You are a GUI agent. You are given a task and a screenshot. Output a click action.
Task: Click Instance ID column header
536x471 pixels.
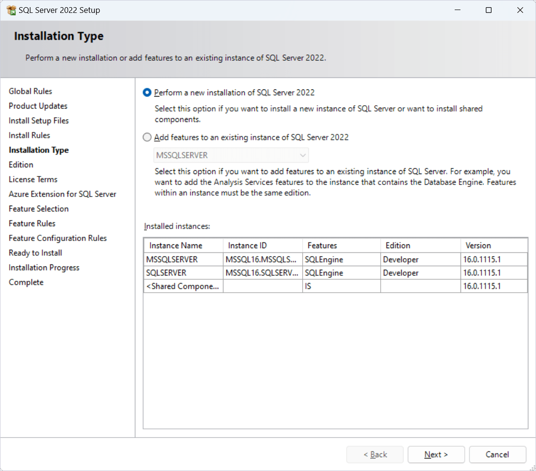(263, 245)
